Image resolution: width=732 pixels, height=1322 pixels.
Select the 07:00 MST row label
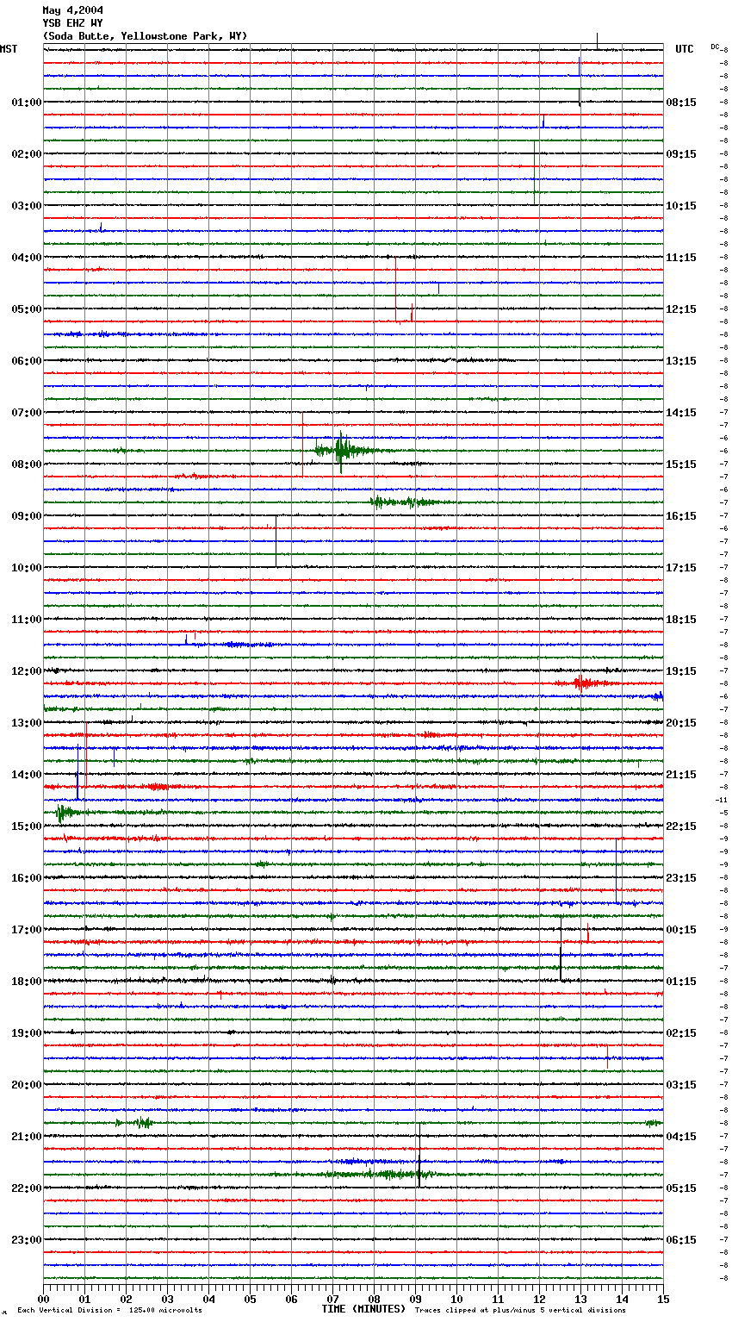[x=27, y=413]
